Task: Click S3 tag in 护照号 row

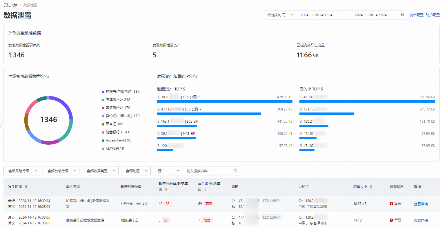Action: tap(168, 204)
